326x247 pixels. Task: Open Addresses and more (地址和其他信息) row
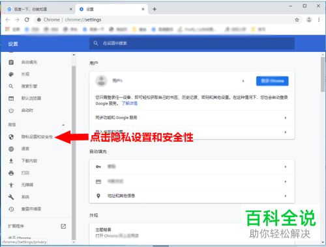point(192,196)
